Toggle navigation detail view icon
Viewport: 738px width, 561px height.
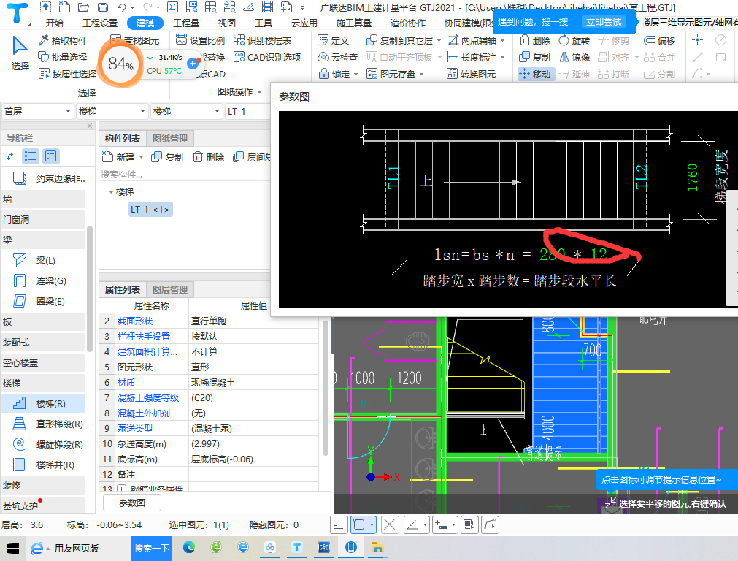[x=51, y=156]
